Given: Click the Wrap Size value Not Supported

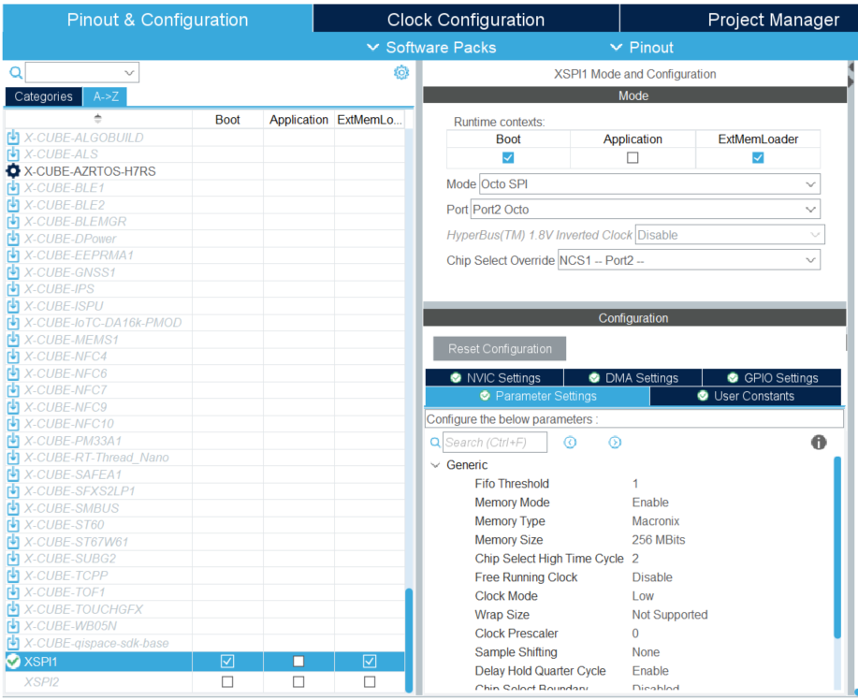Looking at the screenshot, I should [x=670, y=615].
